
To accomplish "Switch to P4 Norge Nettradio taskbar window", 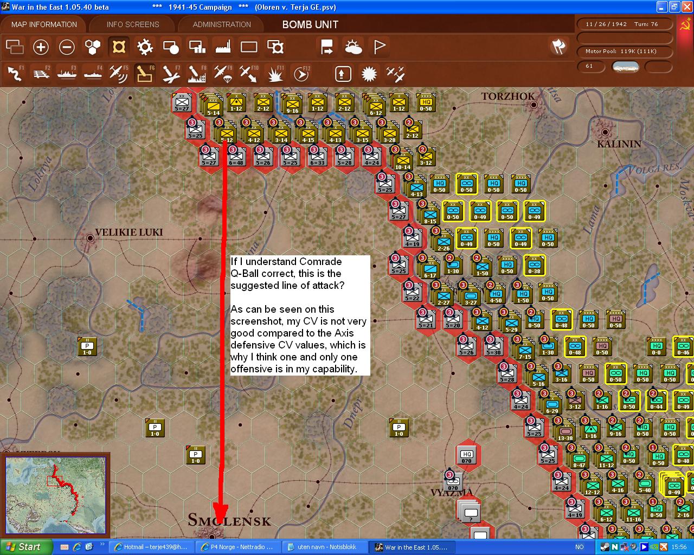I will 238,547.
